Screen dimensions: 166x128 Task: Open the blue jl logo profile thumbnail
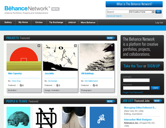pos(102,117)
